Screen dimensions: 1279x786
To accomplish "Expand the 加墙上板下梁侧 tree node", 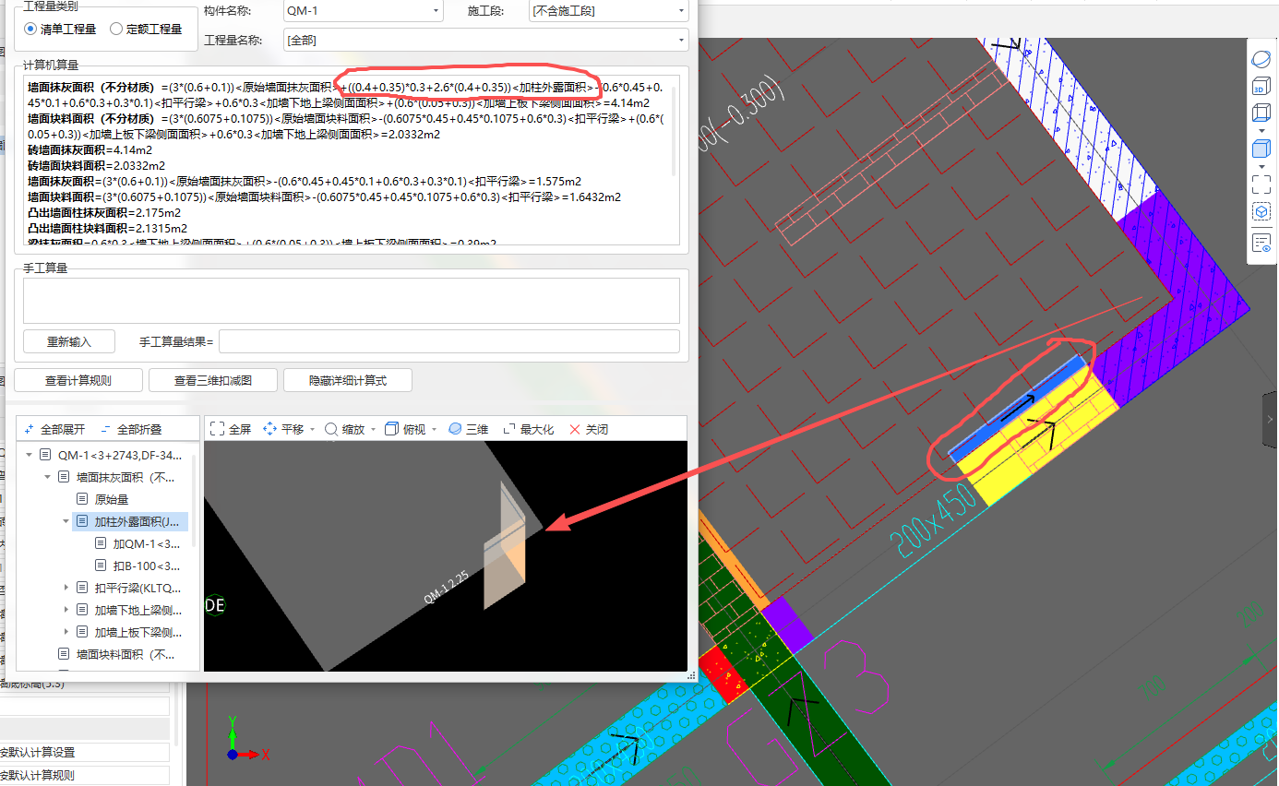I will pyautogui.click(x=66, y=632).
